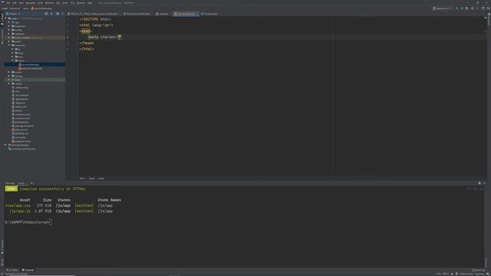
Task: Expand the database folder
Action: tap(9, 34)
